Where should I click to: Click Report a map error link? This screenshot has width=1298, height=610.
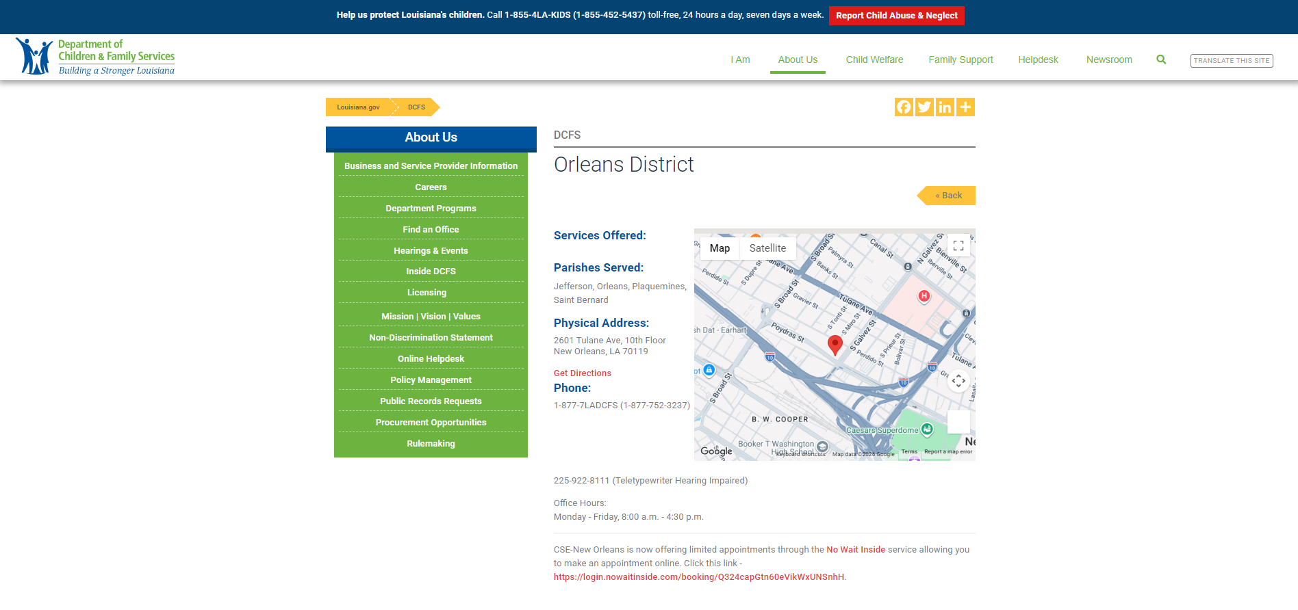pos(948,452)
